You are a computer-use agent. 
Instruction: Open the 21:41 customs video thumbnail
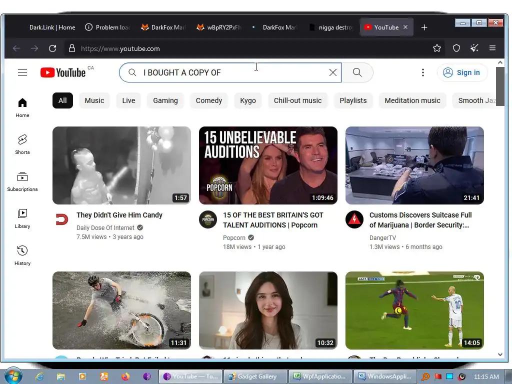[414, 165]
